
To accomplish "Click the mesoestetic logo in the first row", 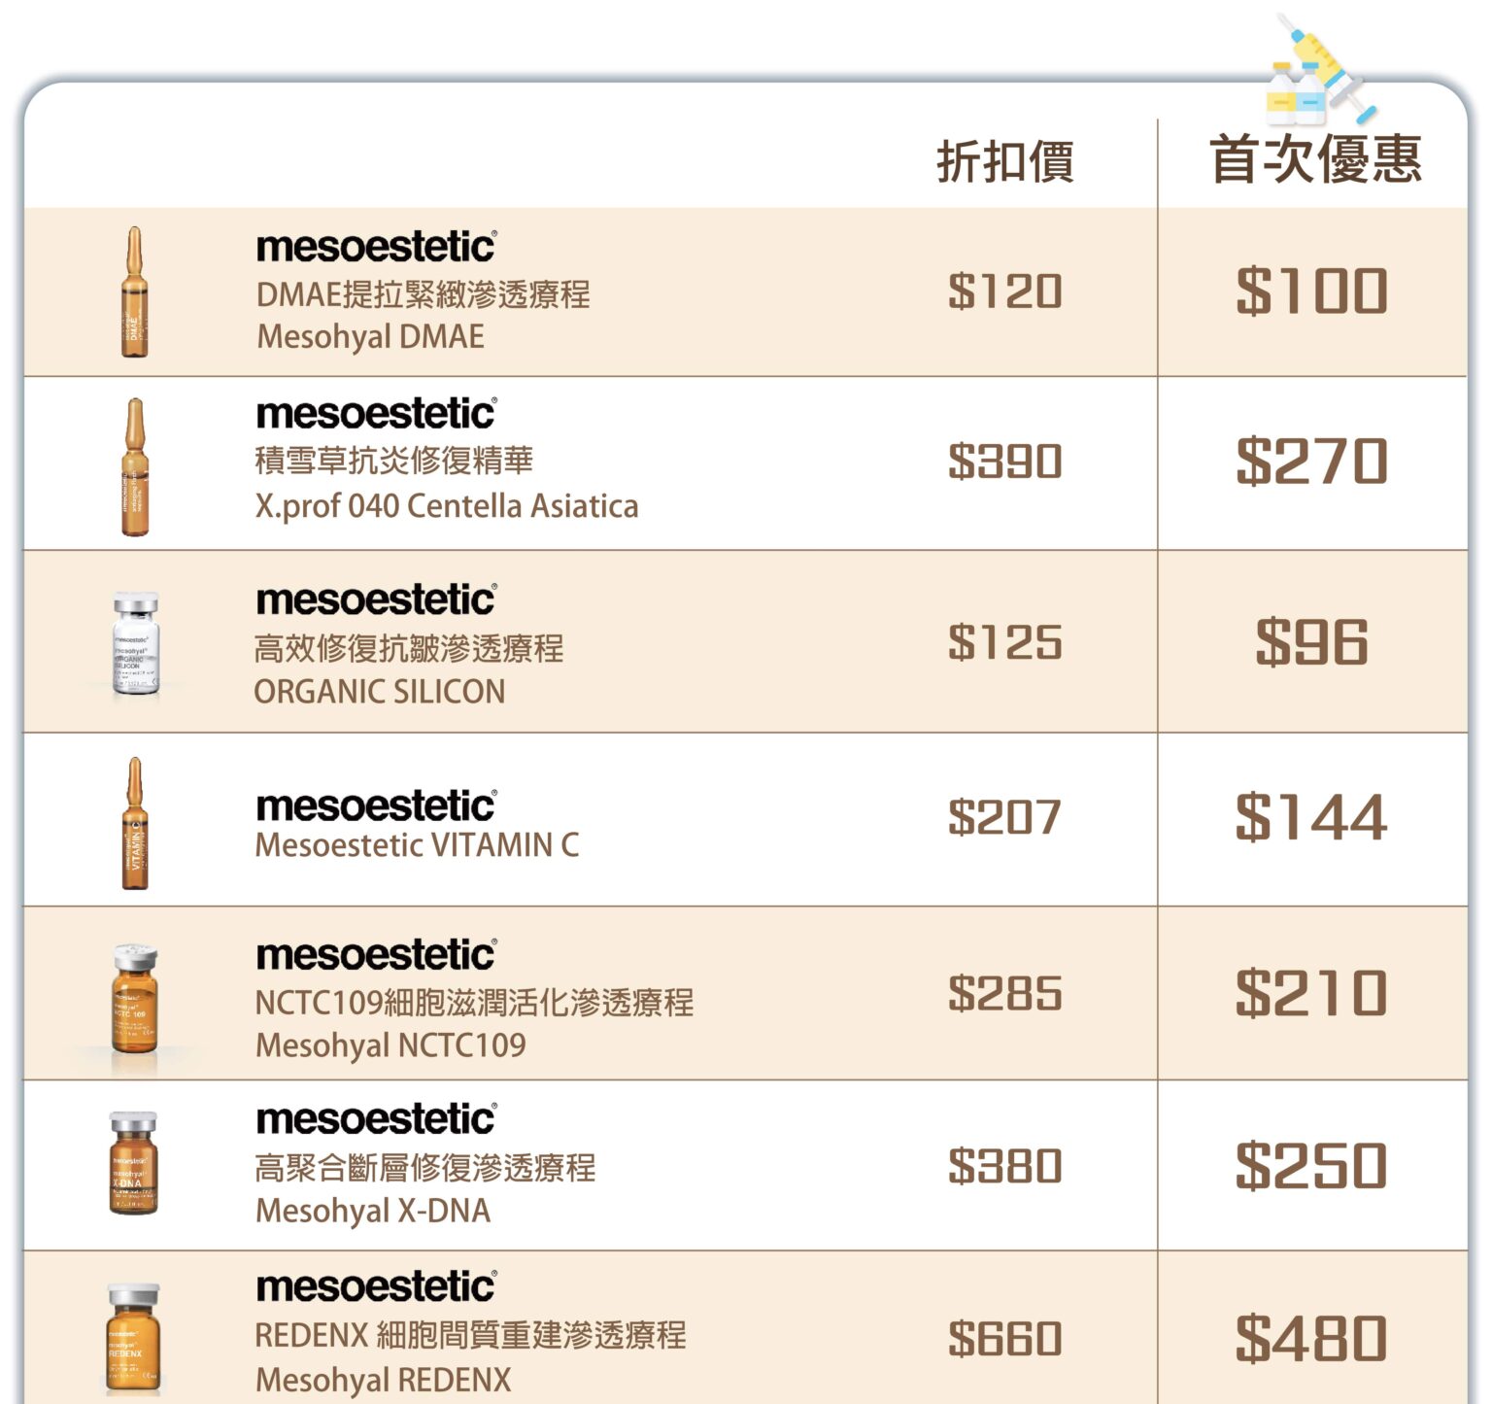I will 377,247.
